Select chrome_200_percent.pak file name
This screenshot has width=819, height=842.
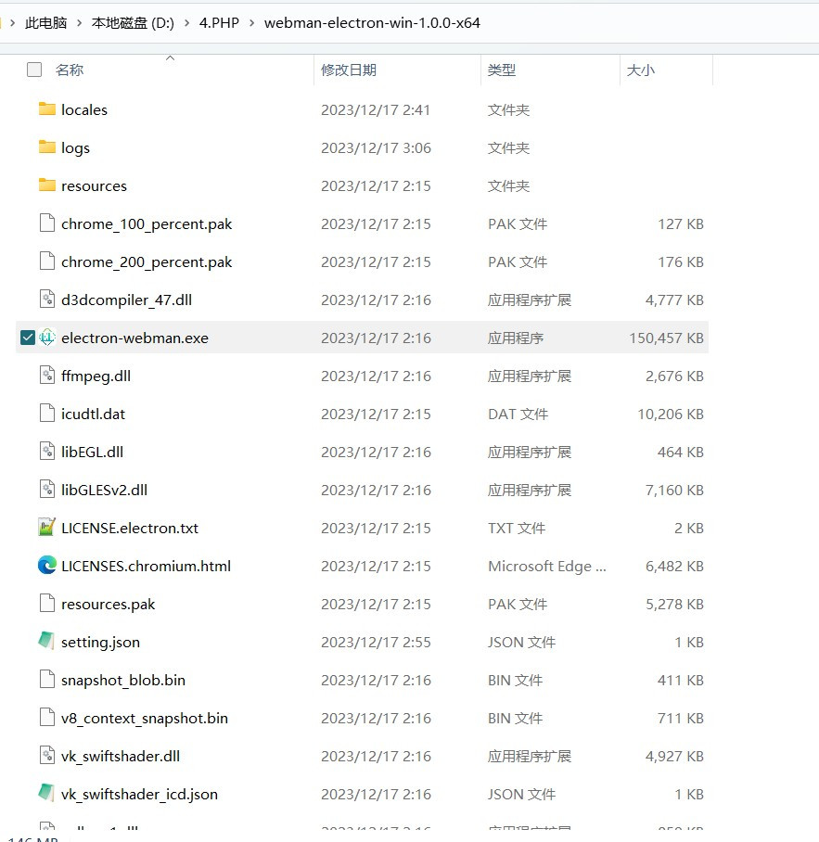click(x=147, y=262)
